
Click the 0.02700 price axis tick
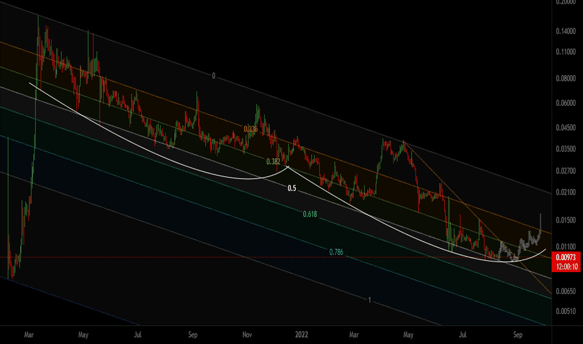pyautogui.click(x=566, y=171)
